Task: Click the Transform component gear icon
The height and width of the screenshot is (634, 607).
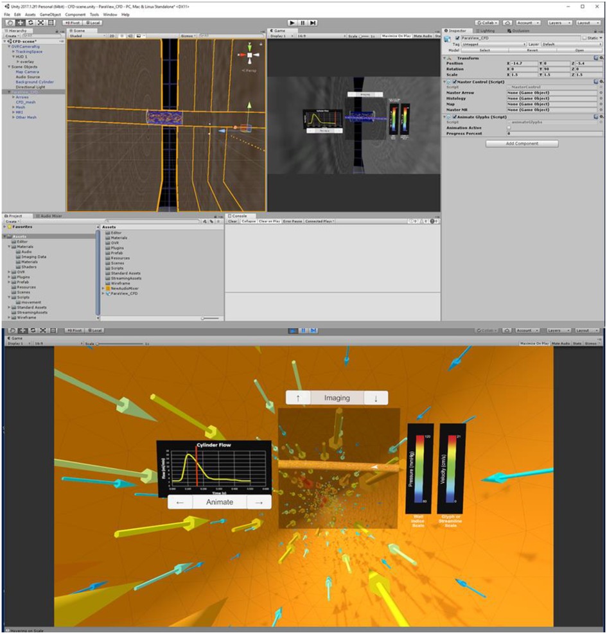Action: (601, 58)
